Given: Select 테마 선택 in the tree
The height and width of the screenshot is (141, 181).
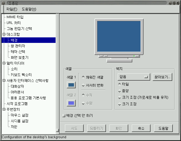Looking at the screenshot, I should coord(18,52).
